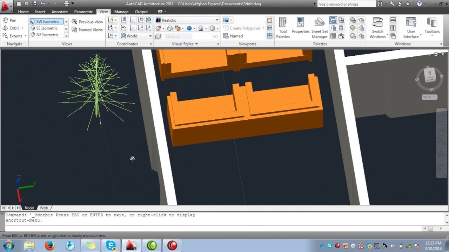Select the Pan navigation tool
Image resolution: width=449 pixels, height=252 pixels.
click(x=9, y=20)
